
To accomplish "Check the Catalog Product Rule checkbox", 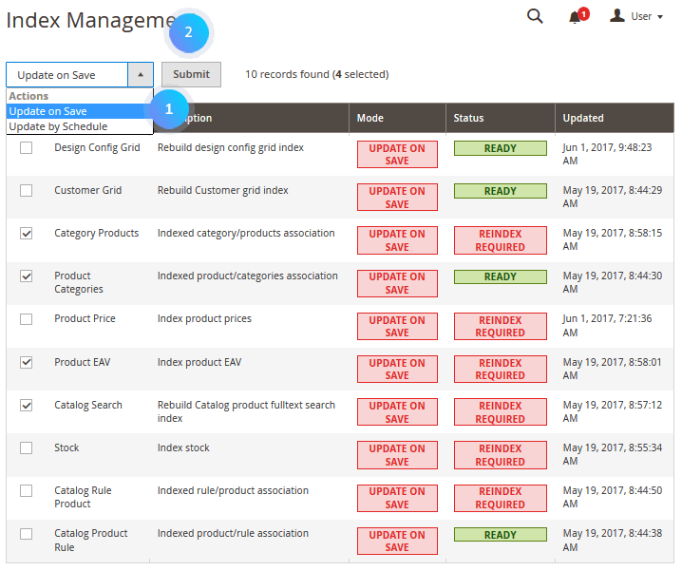I will [26, 534].
